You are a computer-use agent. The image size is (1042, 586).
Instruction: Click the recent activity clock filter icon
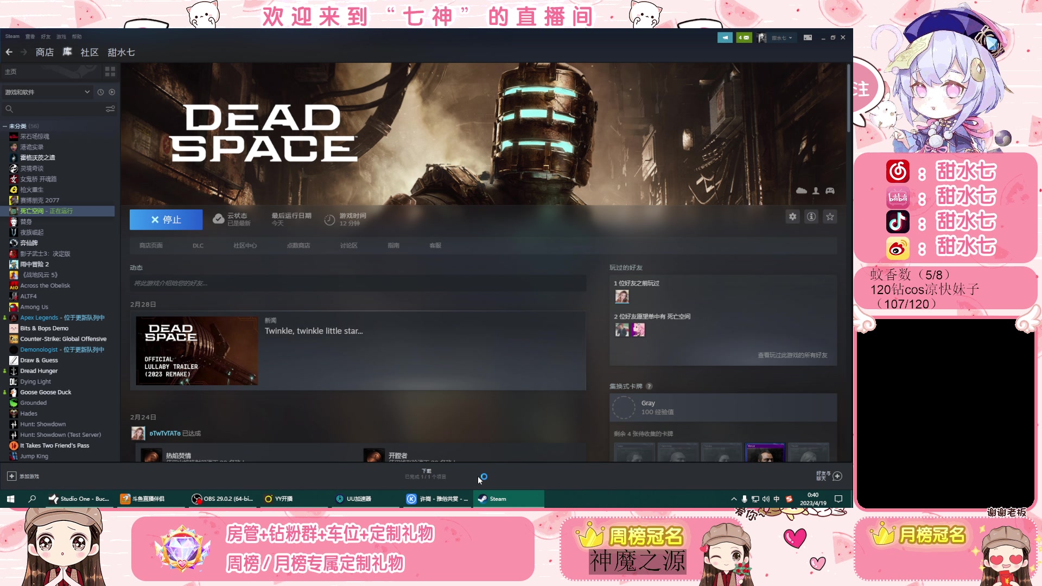[x=100, y=92]
